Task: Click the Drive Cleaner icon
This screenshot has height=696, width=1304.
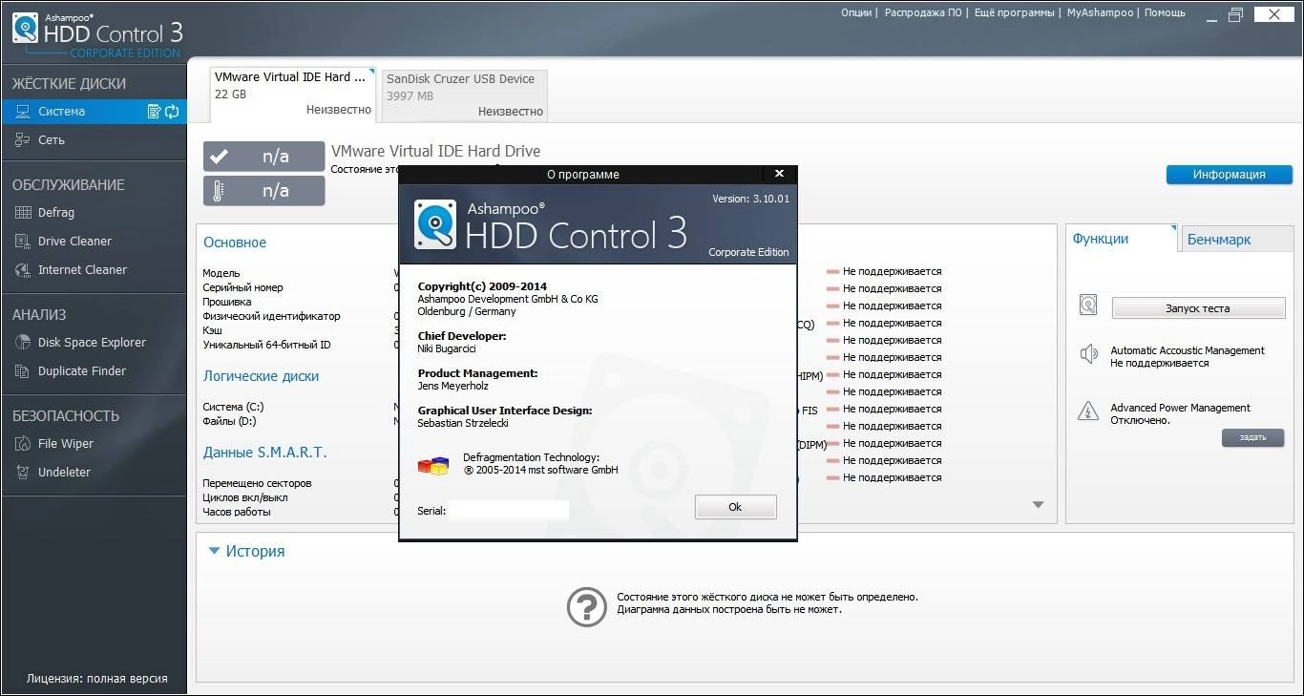Action: coord(21,242)
